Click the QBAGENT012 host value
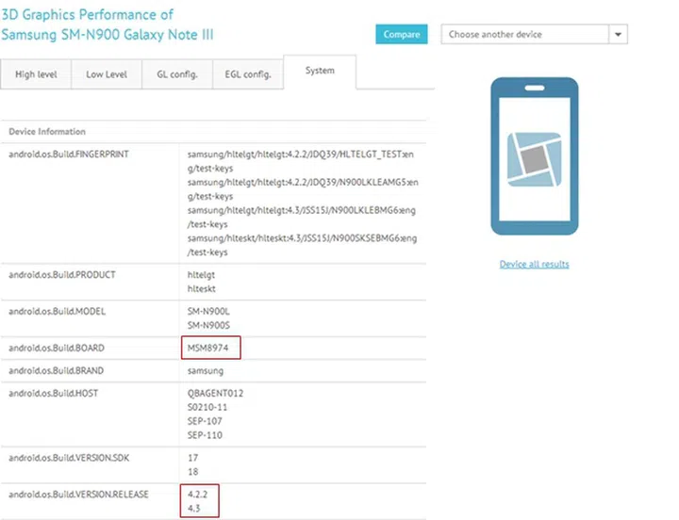 (215, 393)
